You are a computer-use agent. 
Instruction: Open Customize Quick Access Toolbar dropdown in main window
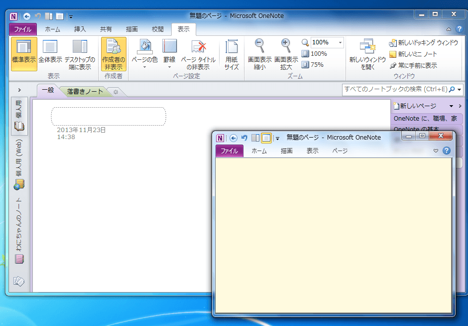click(x=71, y=17)
